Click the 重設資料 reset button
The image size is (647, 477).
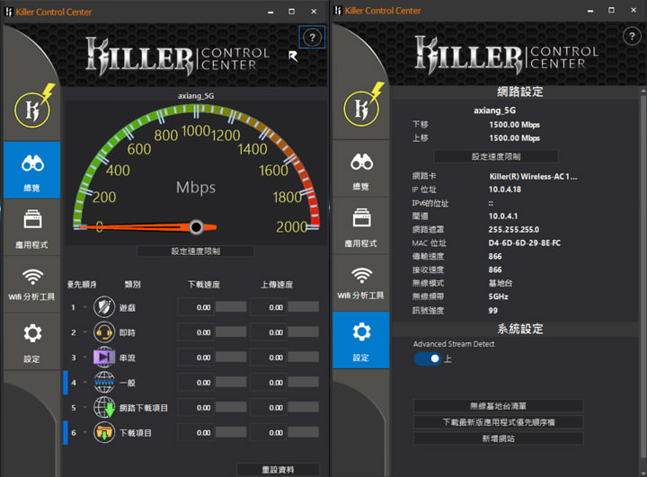point(278,470)
